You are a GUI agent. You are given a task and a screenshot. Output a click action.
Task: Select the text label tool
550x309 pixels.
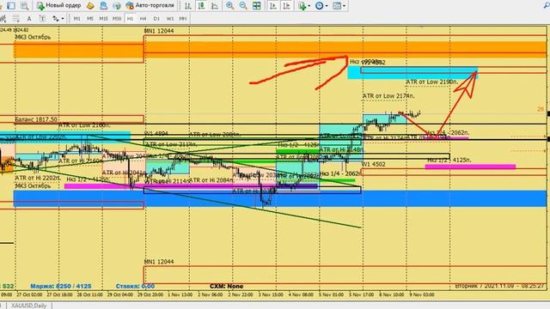pos(42,19)
